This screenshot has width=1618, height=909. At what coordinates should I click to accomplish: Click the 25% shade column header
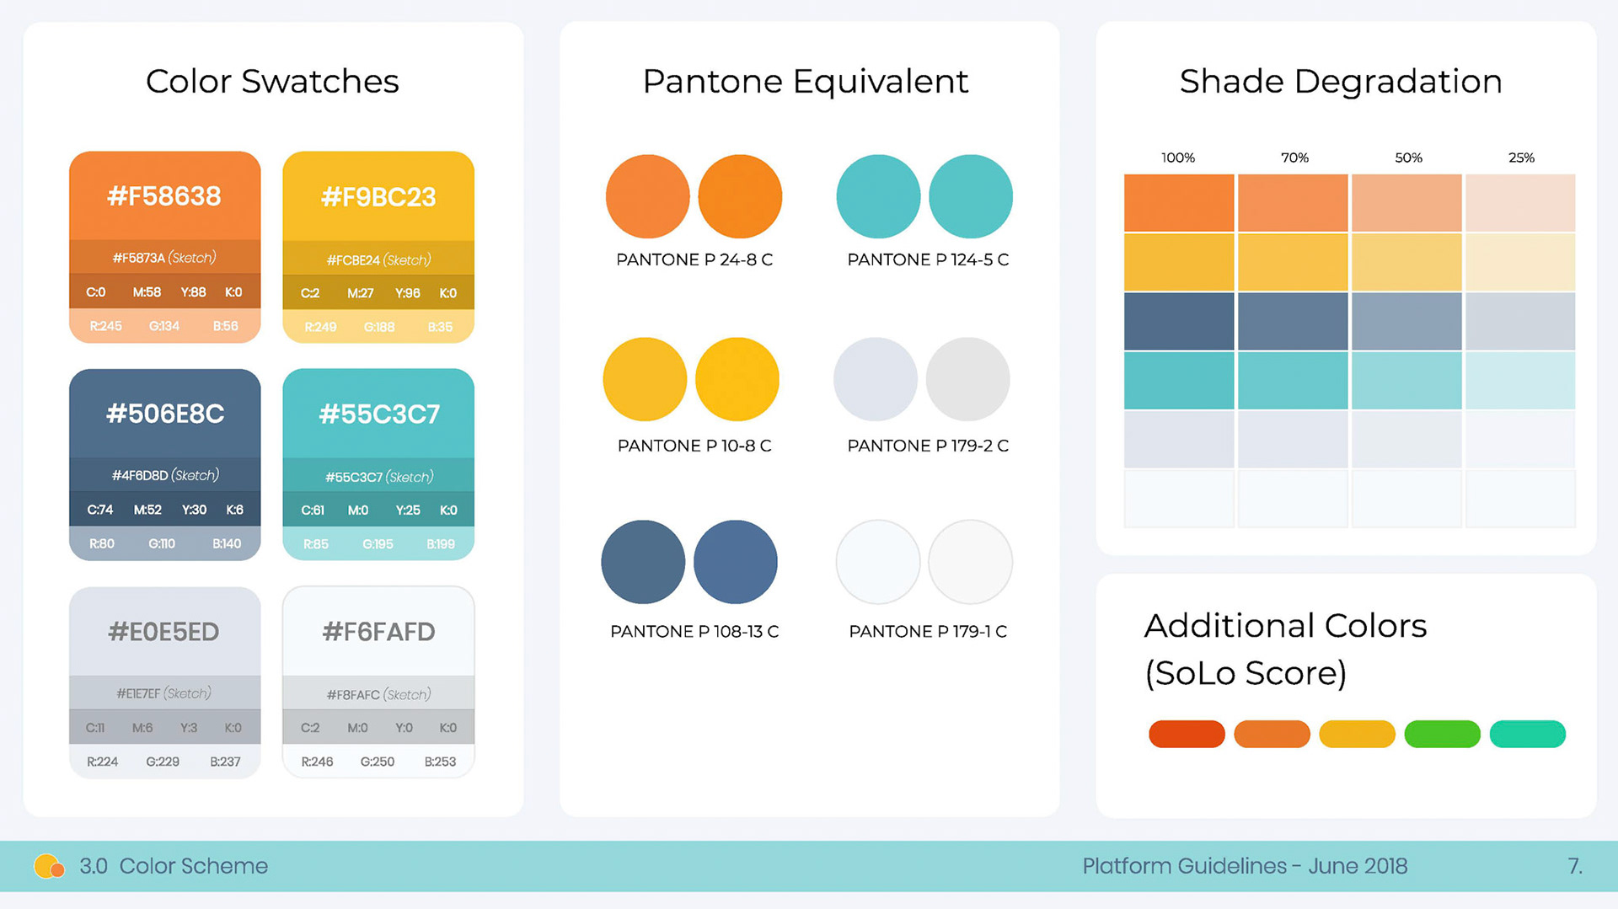point(1521,158)
